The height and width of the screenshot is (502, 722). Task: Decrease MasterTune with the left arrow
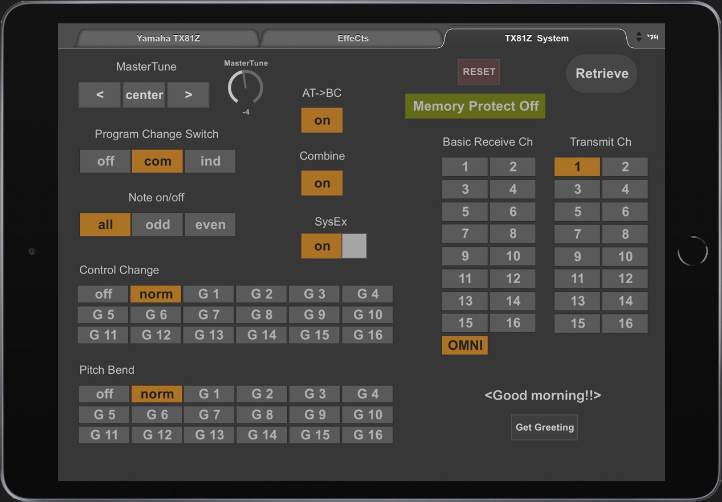[x=100, y=95]
